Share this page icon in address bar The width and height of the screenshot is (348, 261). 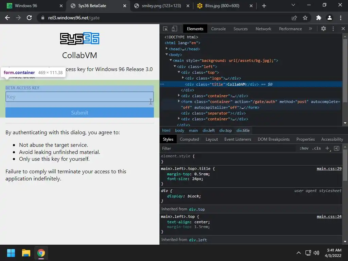294,18
